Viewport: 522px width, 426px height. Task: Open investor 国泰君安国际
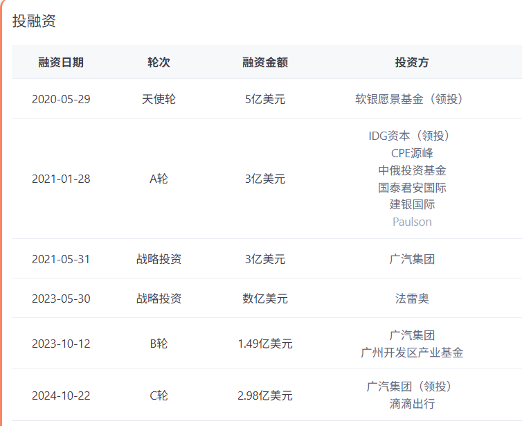(x=412, y=188)
